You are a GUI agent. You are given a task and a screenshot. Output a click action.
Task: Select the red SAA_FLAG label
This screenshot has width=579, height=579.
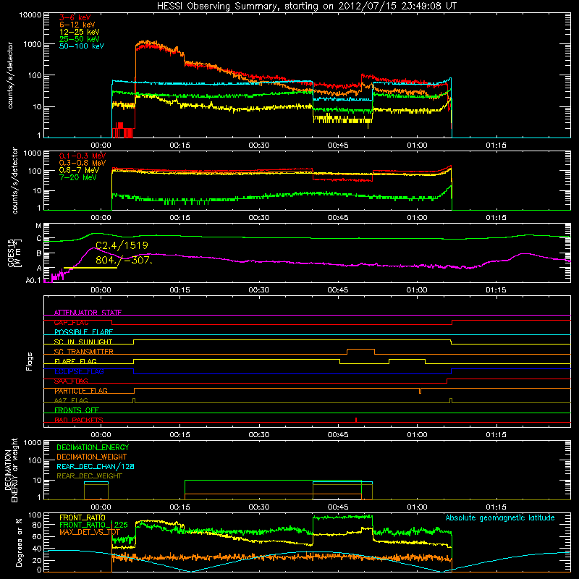[71, 381]
